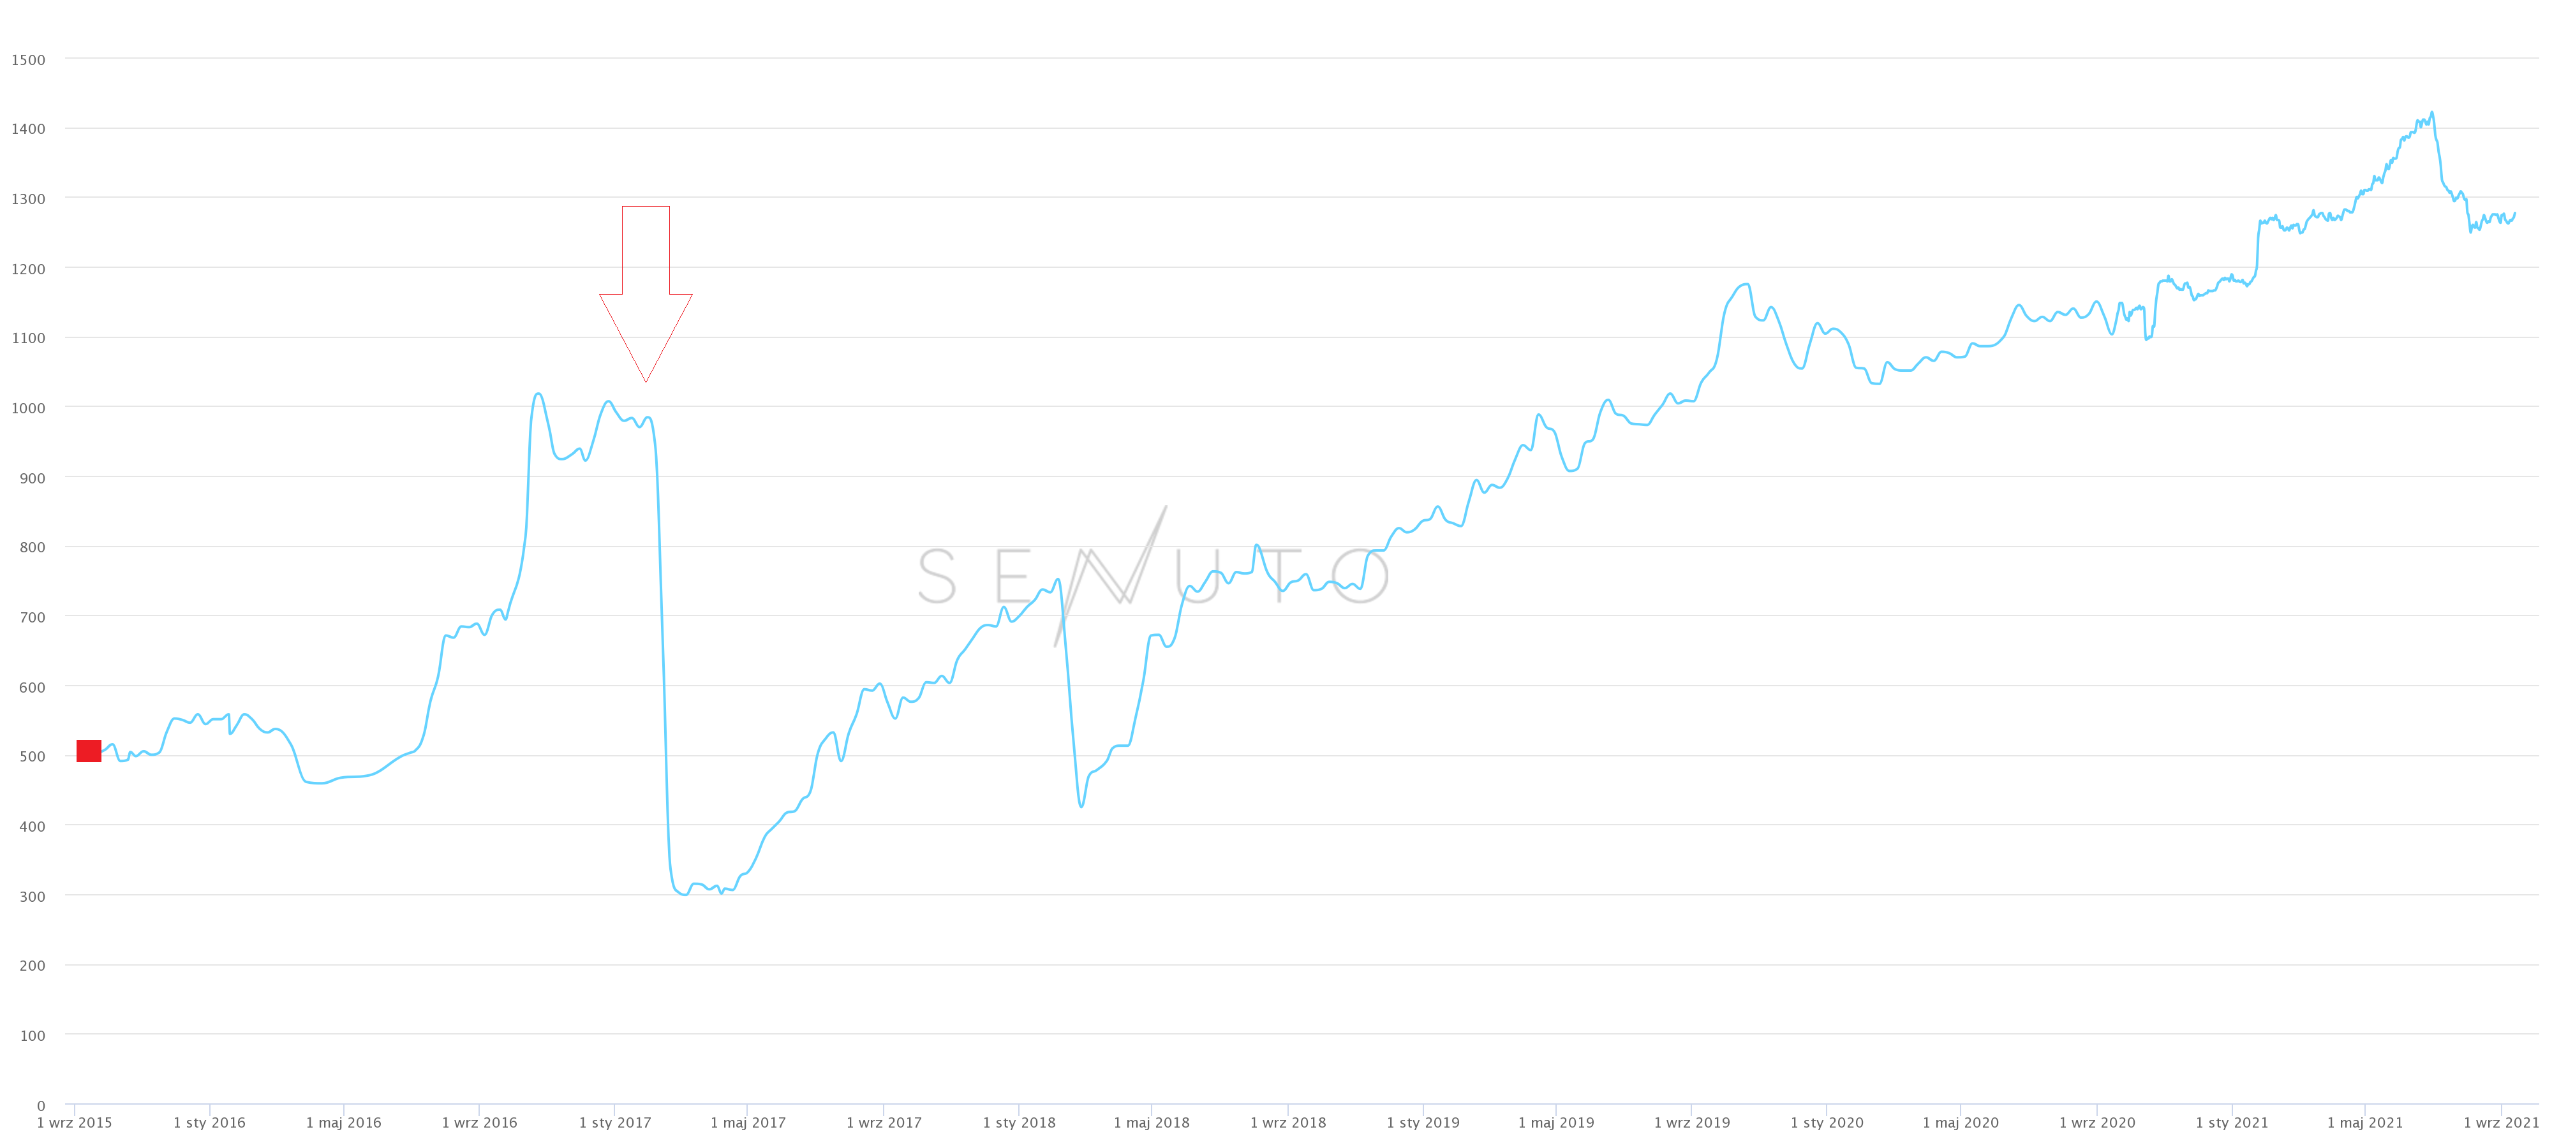Click the '1 wrz 2018' axis label
Screen dimensions: 2552x1148
point(1288,1122)
